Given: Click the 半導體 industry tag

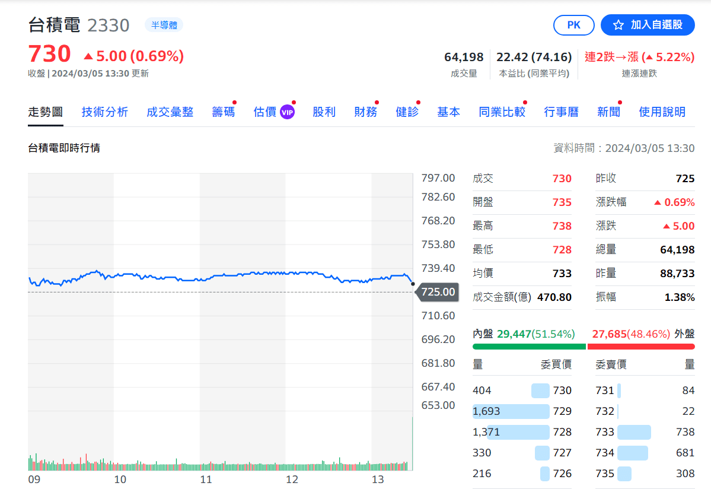Looking at the screenshot, I should click(x=164, y=25).
